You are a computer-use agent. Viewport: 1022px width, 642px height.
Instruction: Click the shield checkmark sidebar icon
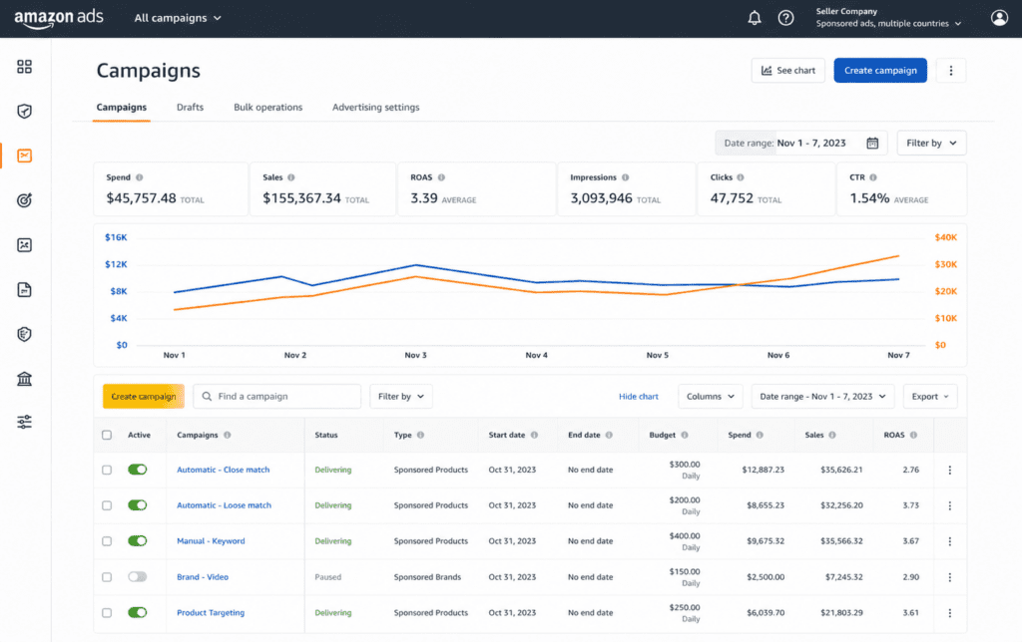(24, 112)
